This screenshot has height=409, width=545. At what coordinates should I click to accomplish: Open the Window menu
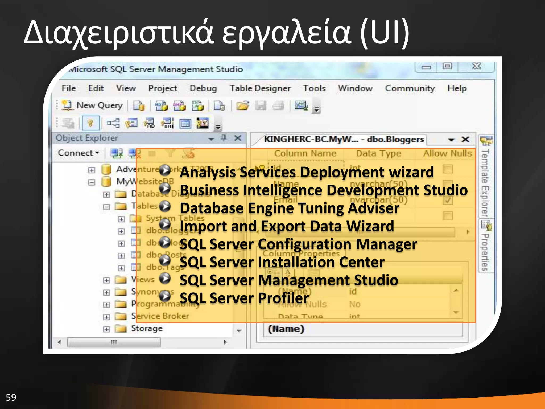coord(355,88)
